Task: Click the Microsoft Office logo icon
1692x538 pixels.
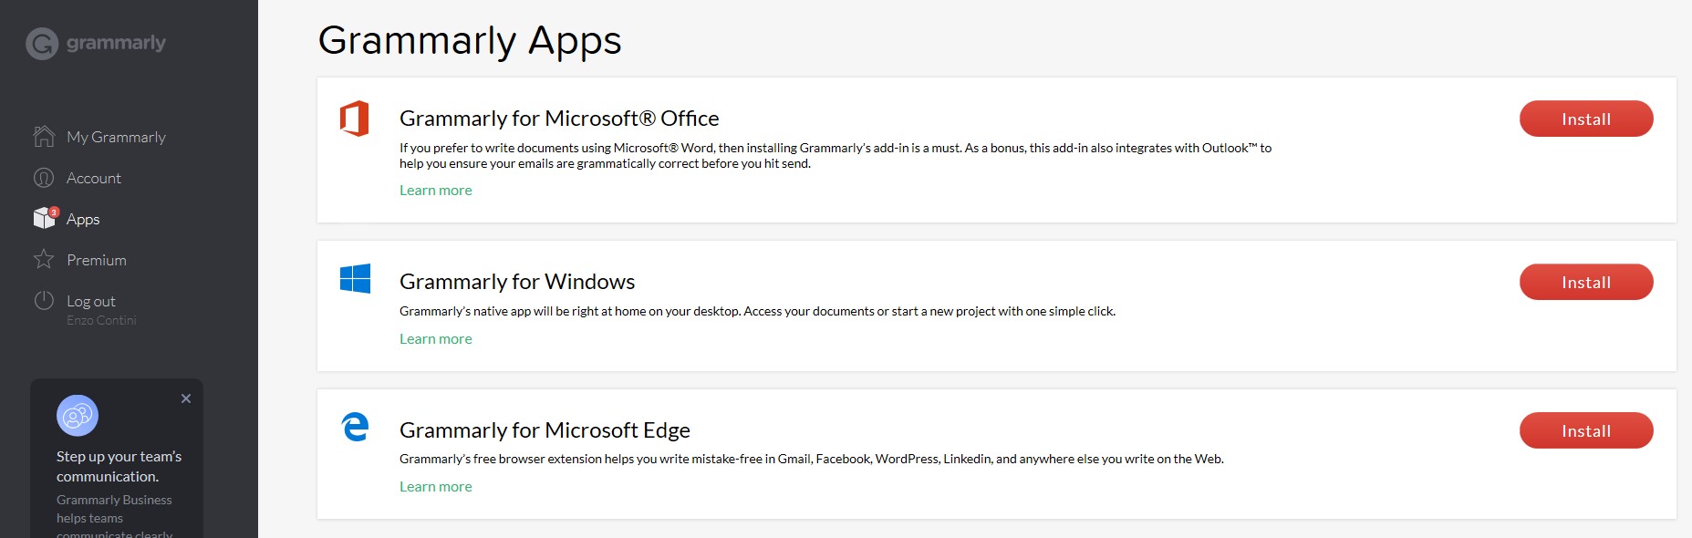Action: [355, 119]
